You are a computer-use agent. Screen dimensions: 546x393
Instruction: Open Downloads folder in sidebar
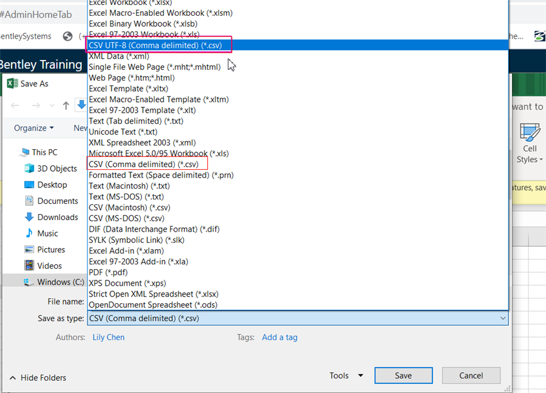tap(51, 217)
